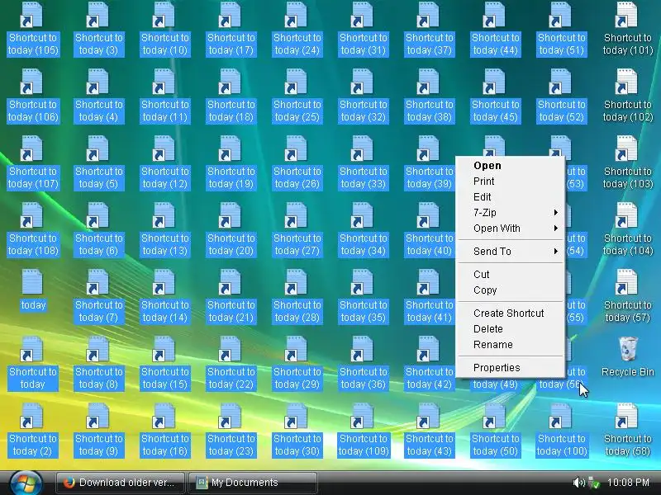
Task: Select 'Shortcut to today (109)' icon
Action: tap(364, 431)
